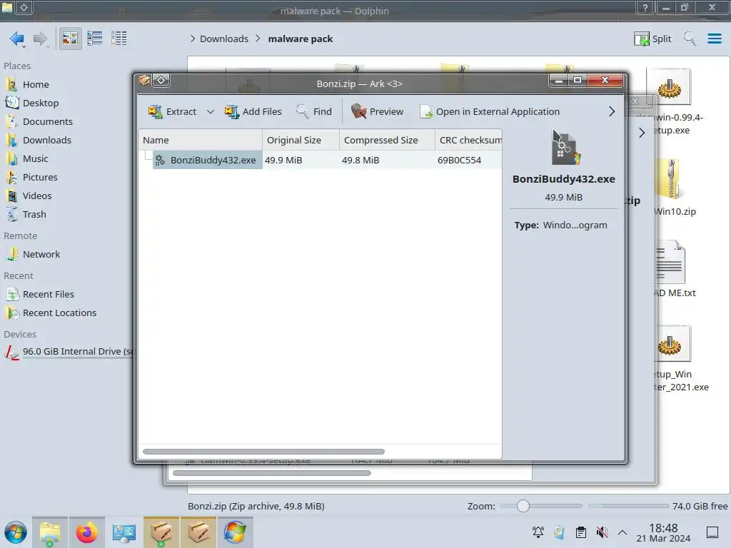Open Dolphin search magnifier
731x548 pixels.
point(690,39)
